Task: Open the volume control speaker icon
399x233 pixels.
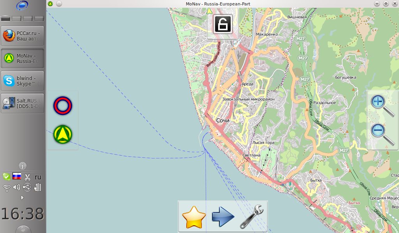Action: (16, 188)
